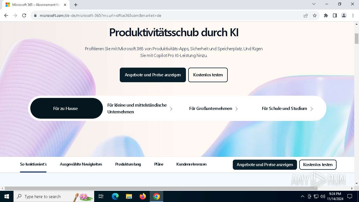Click the large Angebote und Preise anzeigen button
Screen dimensions: 359x202
tap(153, 75)
